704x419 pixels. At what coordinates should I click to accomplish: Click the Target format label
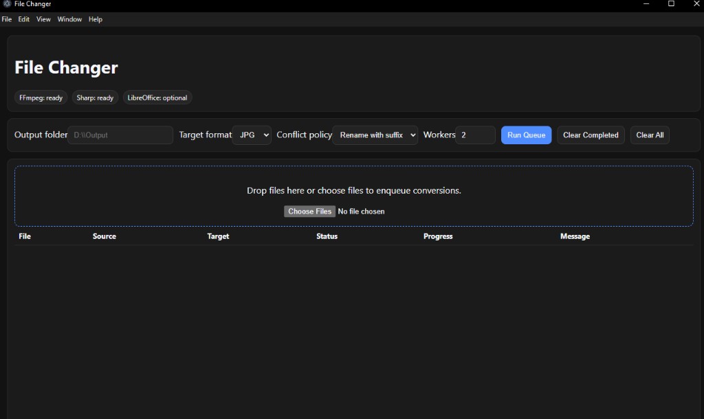pyautogui.click(x=206, y=135)
